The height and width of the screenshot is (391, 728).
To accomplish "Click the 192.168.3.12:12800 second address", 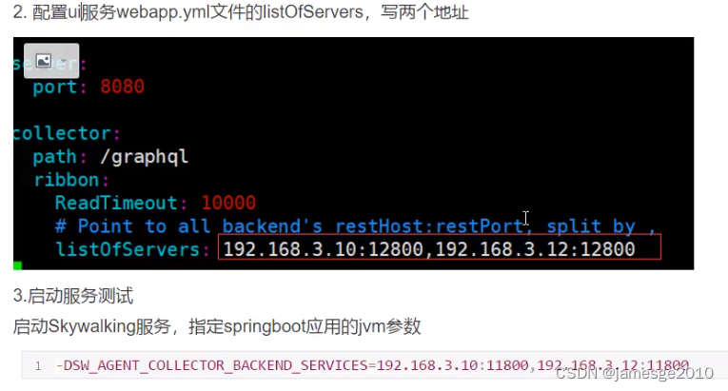I will (535, 249).
